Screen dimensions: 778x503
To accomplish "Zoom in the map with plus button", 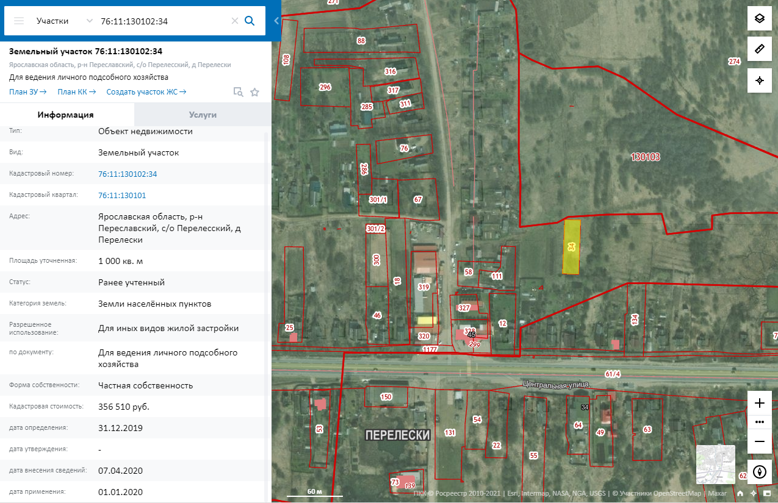I will (x=760, y=403).
